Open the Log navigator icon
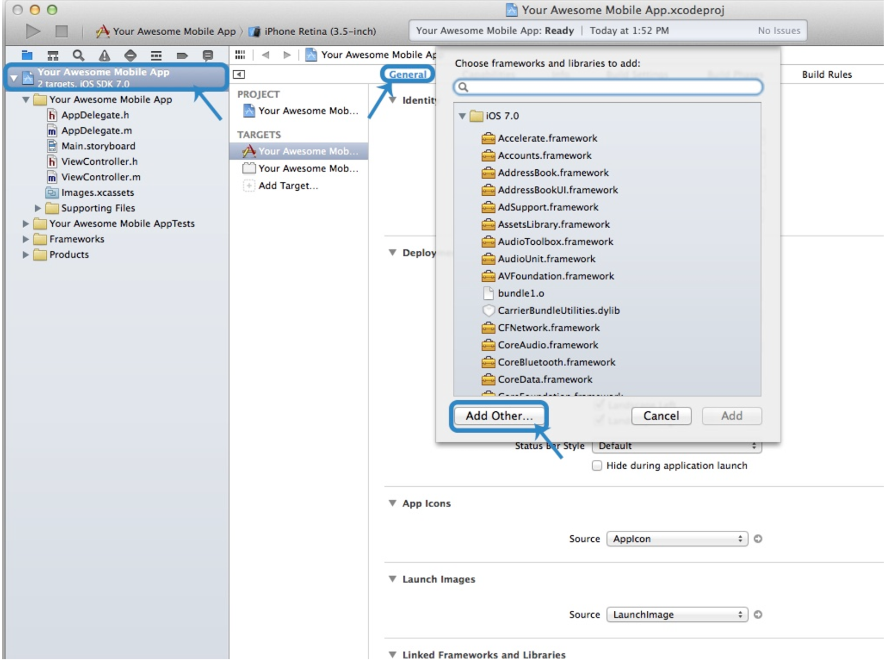The width and height of the screenshot is (887, 667). click(x=208, y=55)
